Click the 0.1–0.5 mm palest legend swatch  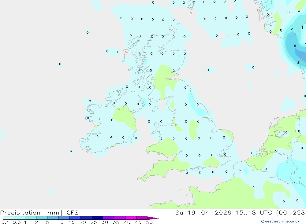click(8, 218)
